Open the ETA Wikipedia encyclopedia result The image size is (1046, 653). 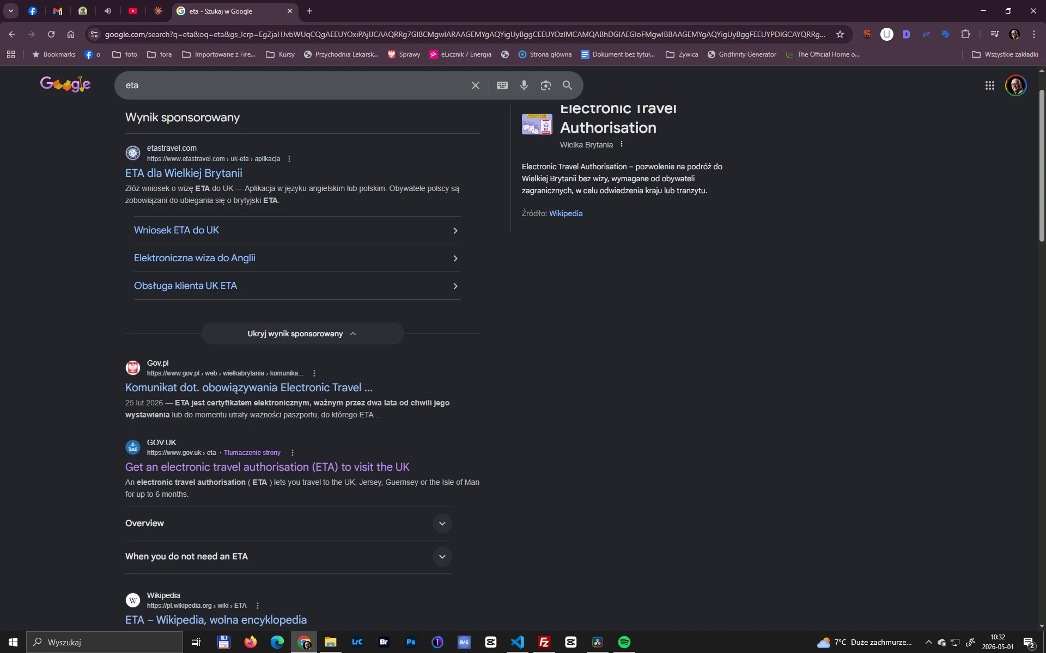(216, 620)
